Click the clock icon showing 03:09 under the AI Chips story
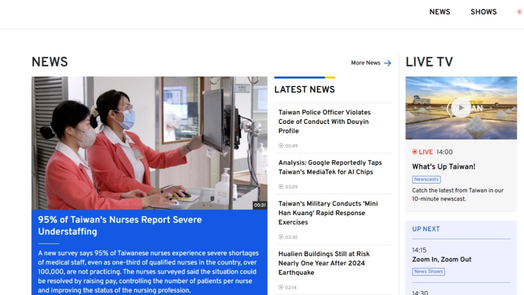 point(281,186)
